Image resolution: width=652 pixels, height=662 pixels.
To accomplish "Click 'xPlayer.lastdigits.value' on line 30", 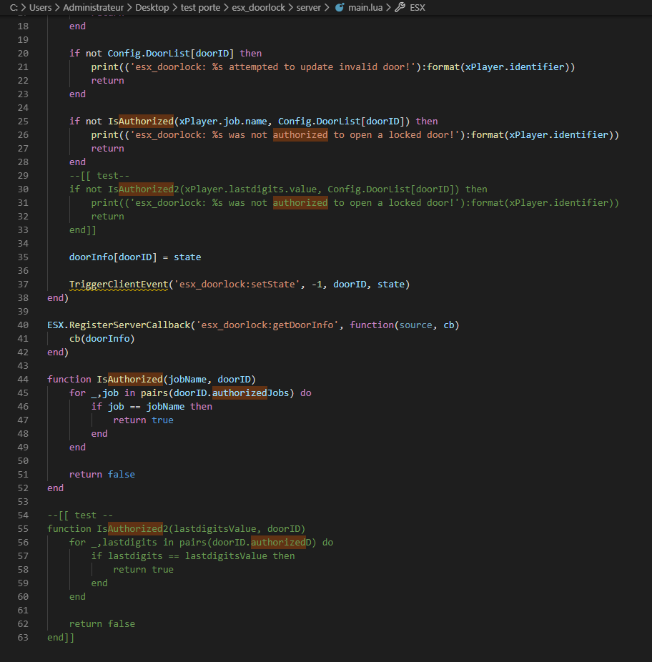I will click(251, 189).
